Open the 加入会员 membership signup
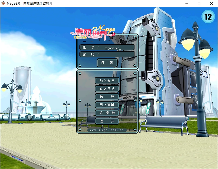The width and height of the screenshot is (218, 169). tap(107, 81)
